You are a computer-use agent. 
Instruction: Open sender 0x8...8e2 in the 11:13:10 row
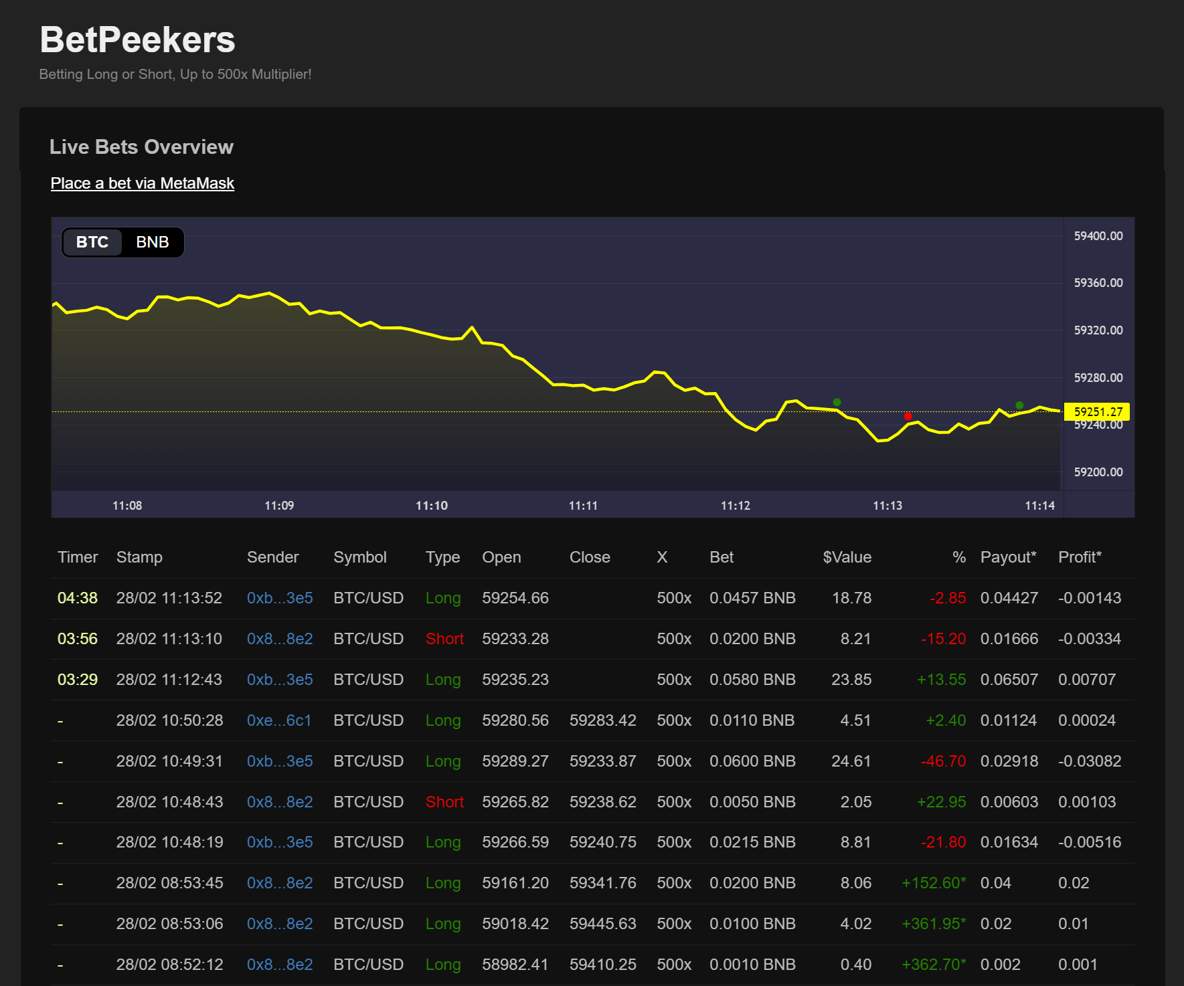(280, 639)
